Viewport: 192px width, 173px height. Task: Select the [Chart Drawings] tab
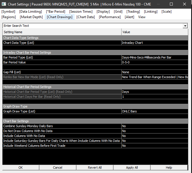pyautogui.click(x=59, y=17)
